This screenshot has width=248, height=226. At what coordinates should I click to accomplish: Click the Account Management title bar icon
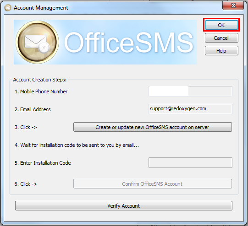(x=8, y=8)
